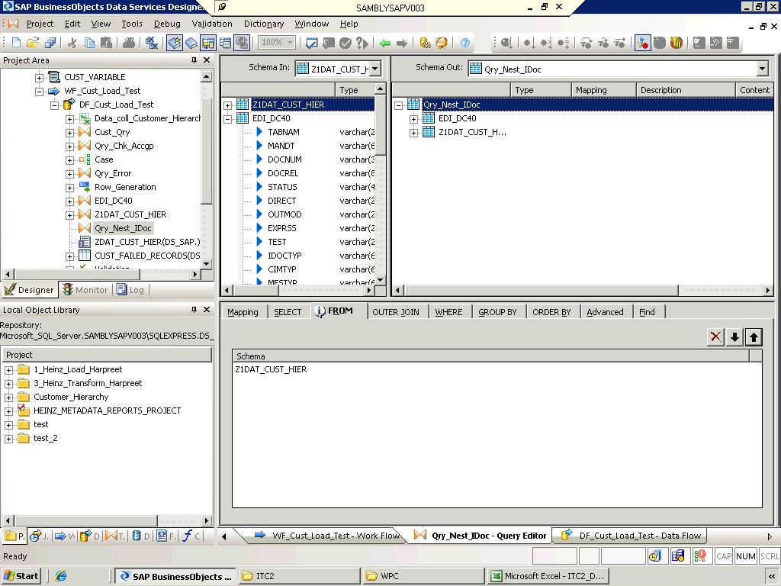
Task: Collapse the WF_Cust_Load_Test tree node
Action: 39,92
